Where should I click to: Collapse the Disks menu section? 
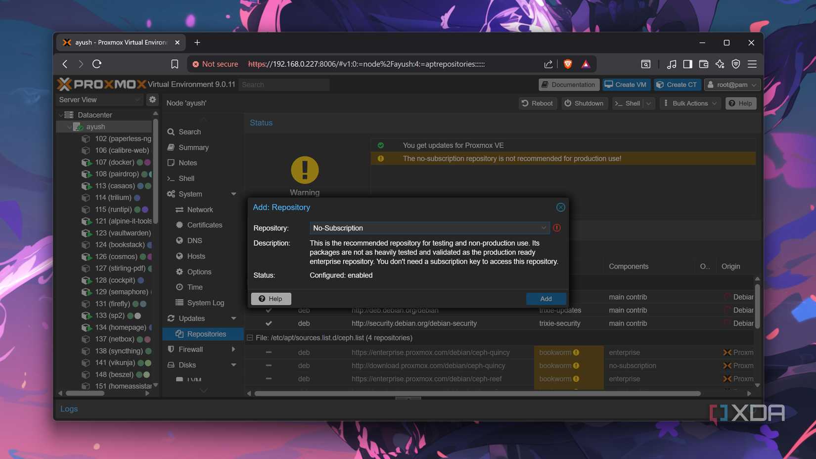233,365
